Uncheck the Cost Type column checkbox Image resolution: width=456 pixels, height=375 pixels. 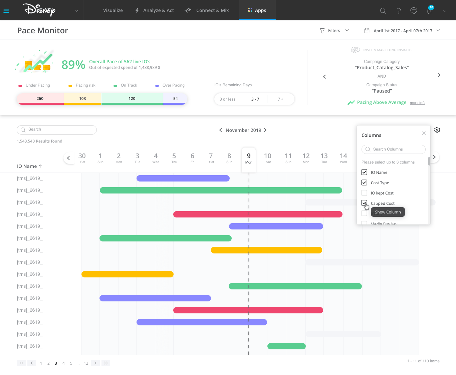364,183
